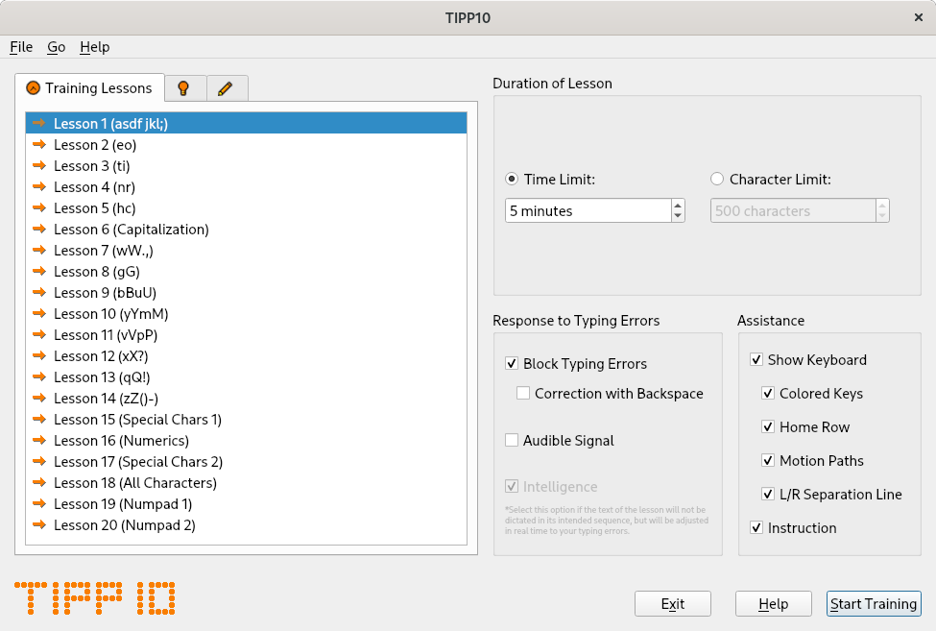Viewport: 936px width, 631px height.
Task: Enable the Audible Signal checkbox
Action: 512,441
